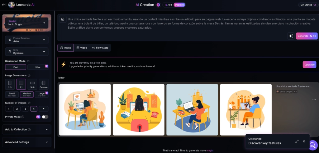Screen dimensions: 319x153
Task: Switch to the Flow State tab
Action: point(100,48)
